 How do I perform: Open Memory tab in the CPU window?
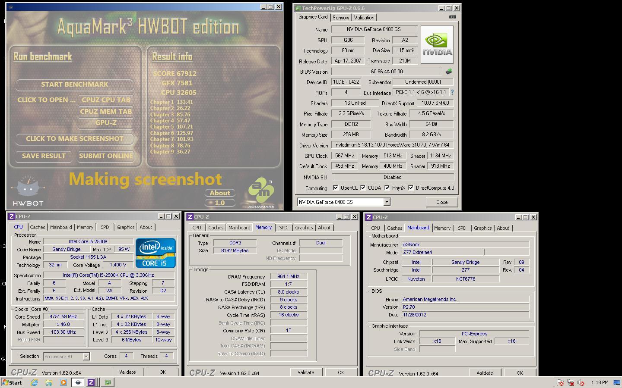(85, 227)
